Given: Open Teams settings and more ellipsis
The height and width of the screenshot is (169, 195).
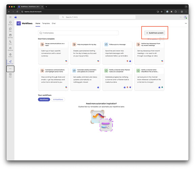Looking at the screenshot, I should coord(180,17).
